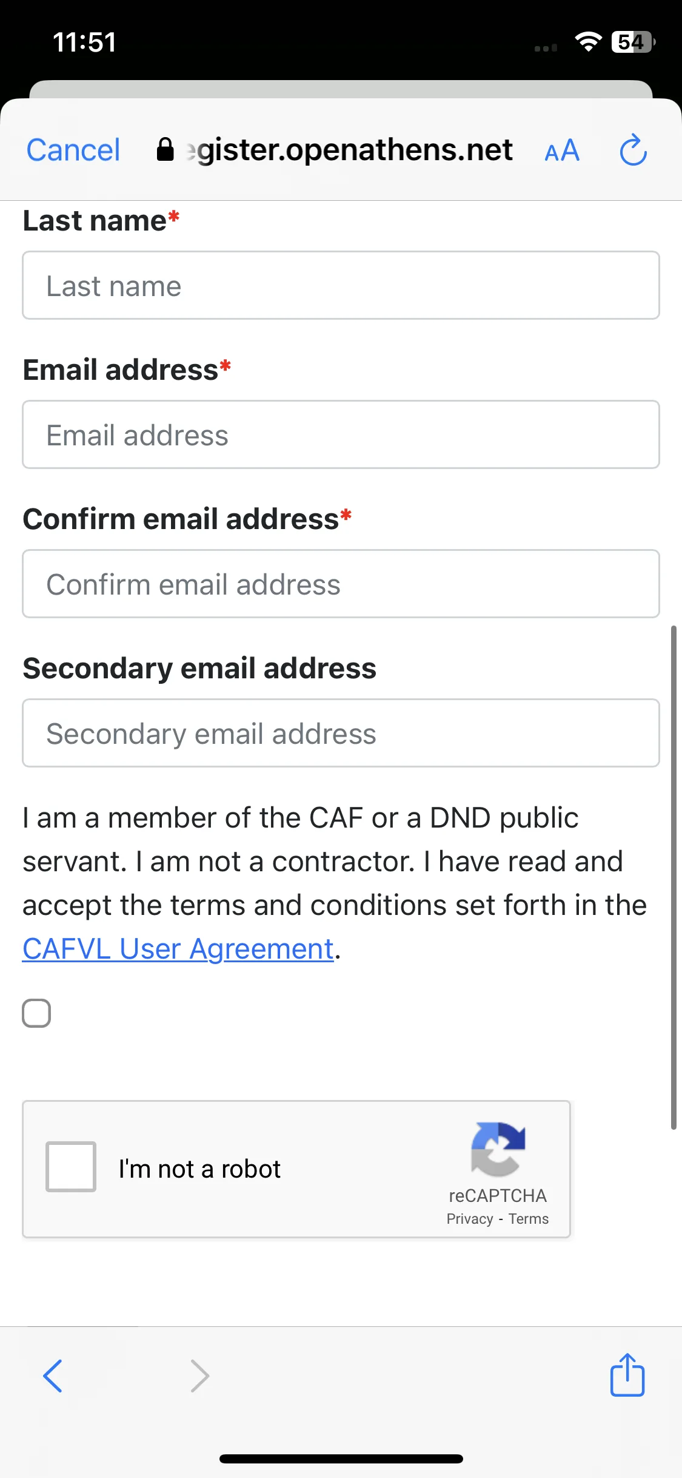Image resolution: width=682 pixels, height=1478 pixels.
Task: Focus the Email address field
Action: coord(341,434)
